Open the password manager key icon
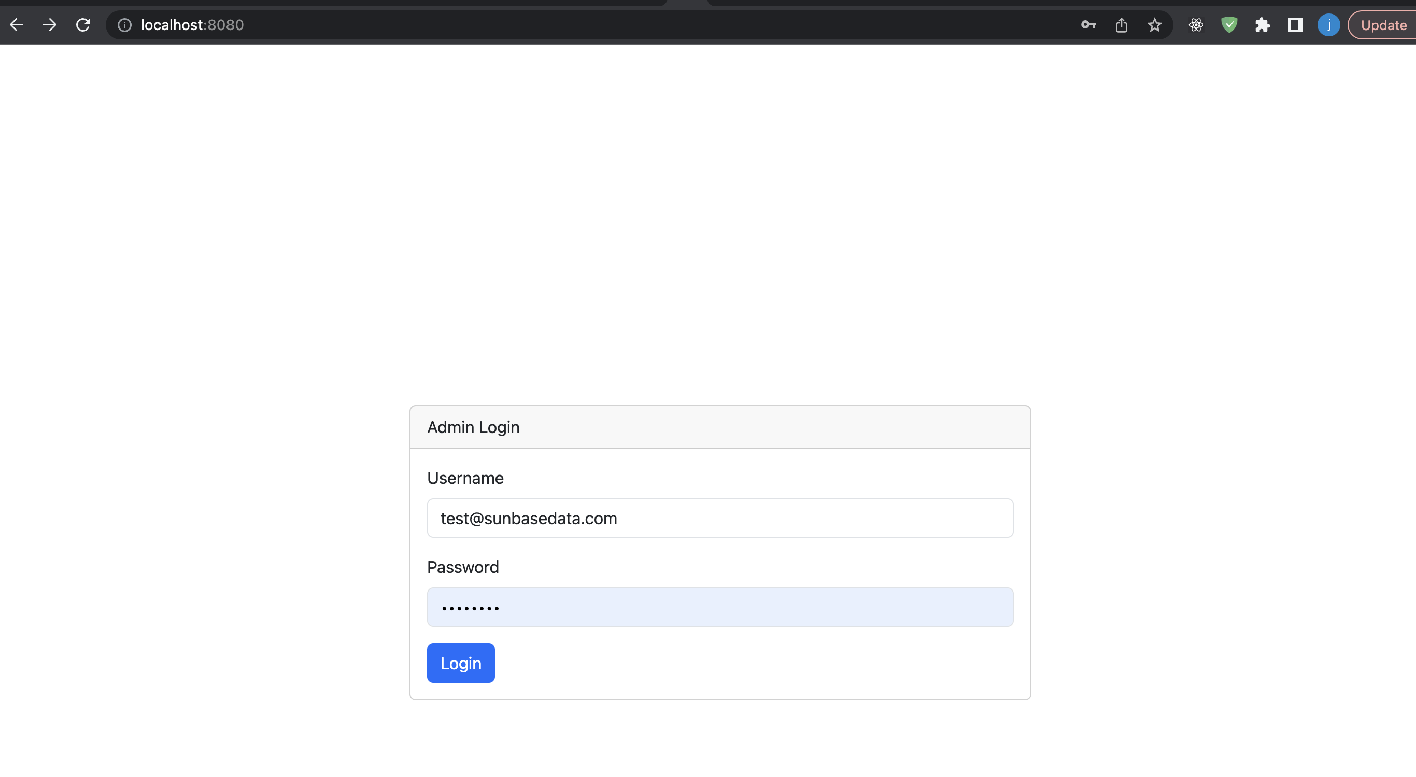 (x=1088, y=25)
